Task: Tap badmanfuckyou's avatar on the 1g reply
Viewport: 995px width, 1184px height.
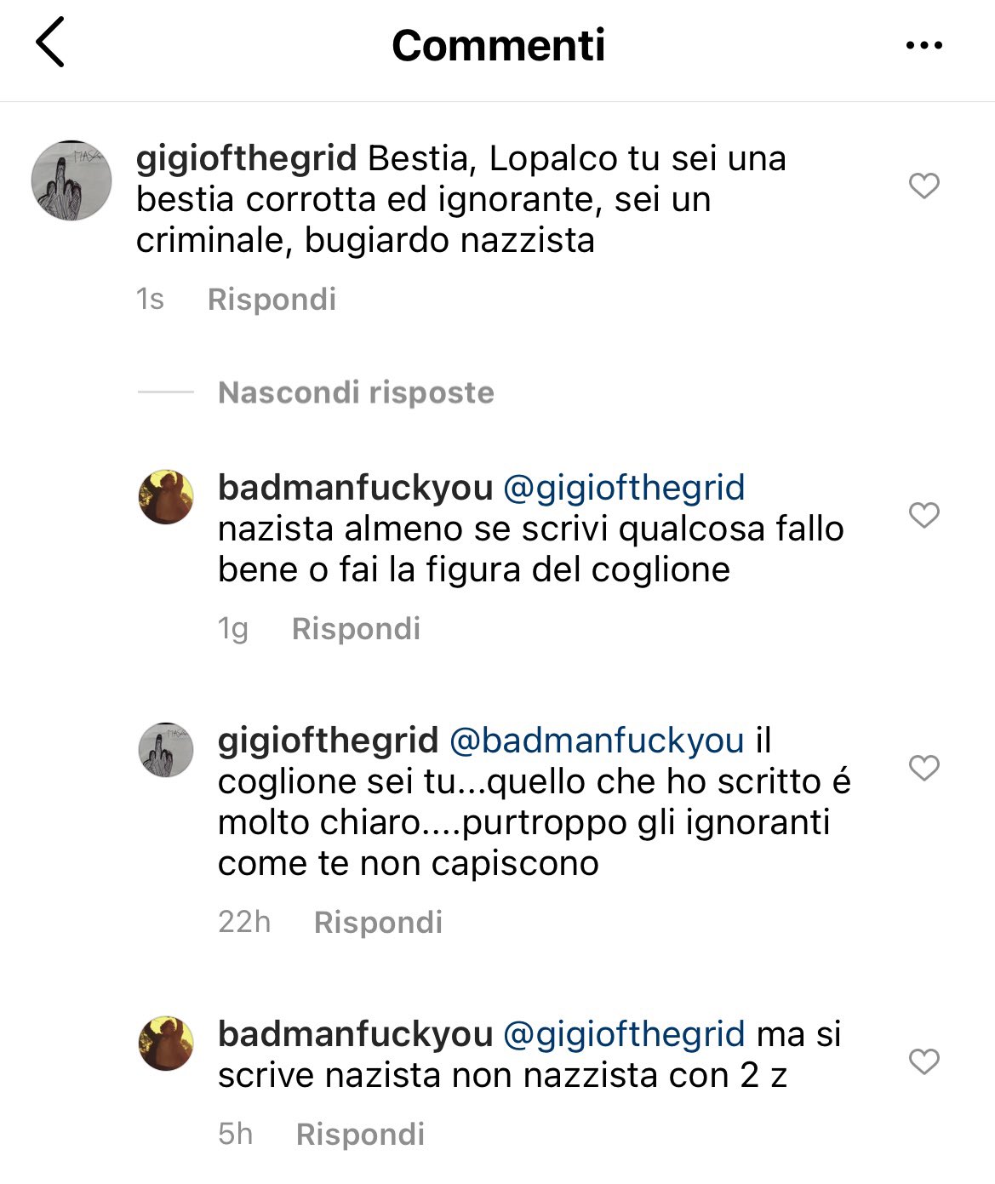Action: [x=166, y=496]
